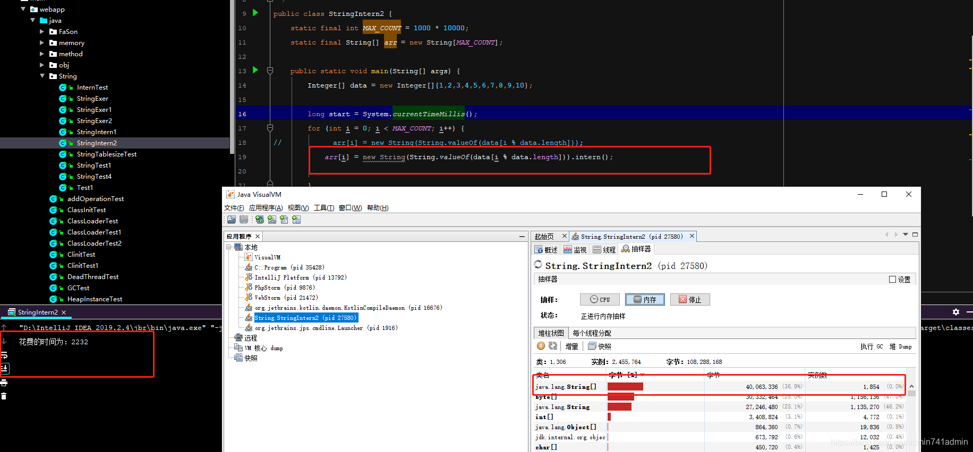Click trash icon to clear console output
This screenshot has width=973, height=452.
tap(4, 396)
